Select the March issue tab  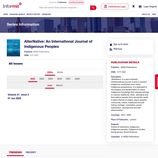(60, 85)
